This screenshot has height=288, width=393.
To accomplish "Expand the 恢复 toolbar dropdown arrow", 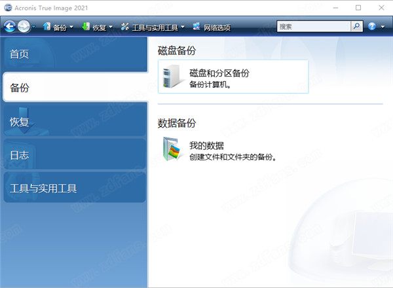I will click(111, 27).
